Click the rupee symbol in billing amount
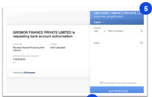 click(x=14, y=59)
